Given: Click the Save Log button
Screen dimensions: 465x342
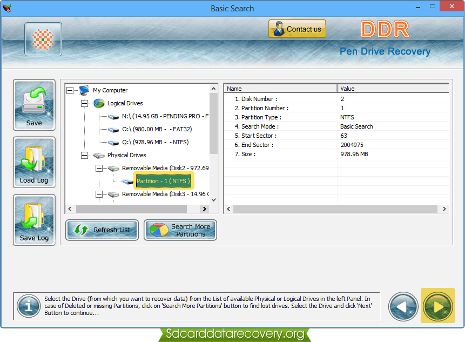Looking at the screenshot, I should (34, 220).
